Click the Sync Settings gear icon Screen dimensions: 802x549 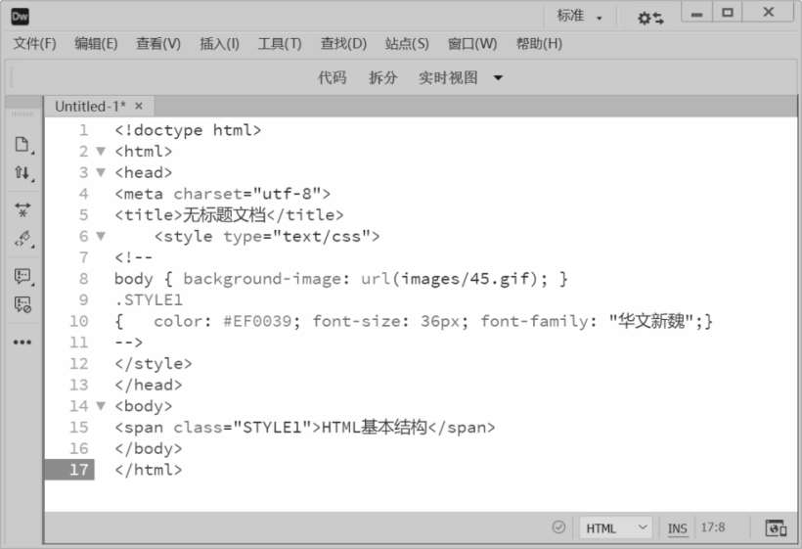pyautogui.click(x=649, y=17)
